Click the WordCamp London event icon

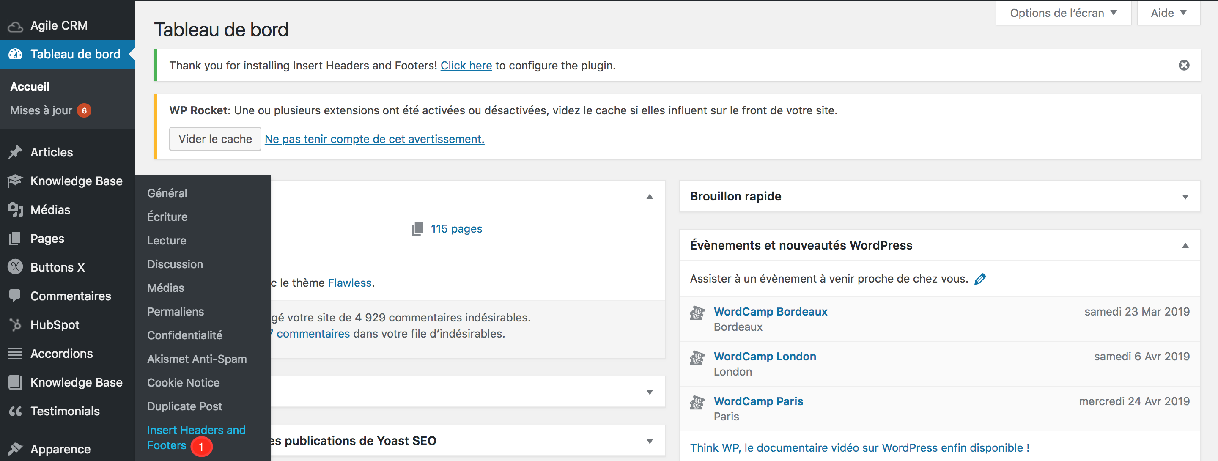point(697,357)
